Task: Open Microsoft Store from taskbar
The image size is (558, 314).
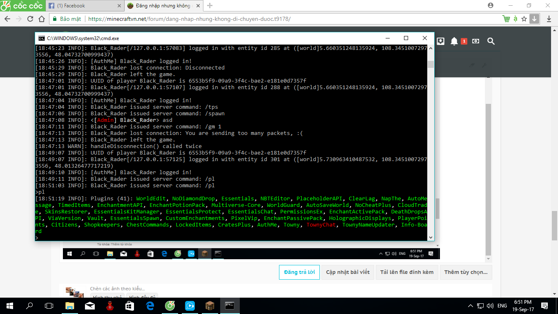Action: click(x=130, y=306)
